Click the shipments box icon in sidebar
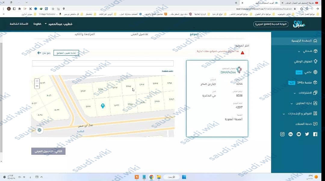The width and height of the screenshot is (325, 181). [315, 51]
